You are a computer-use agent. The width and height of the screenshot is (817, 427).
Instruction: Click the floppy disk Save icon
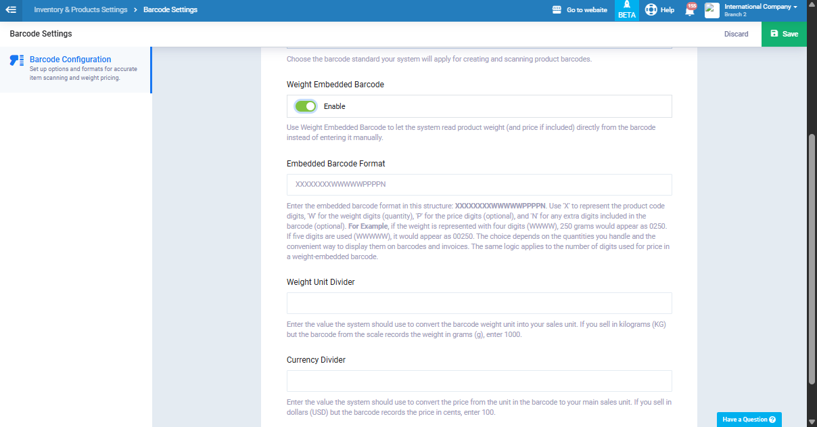coord(774,34)
